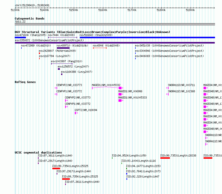Image resolution: width=222 pixels, height=194 pixels.
Task: Click the red nsv6906 loss span glyph
Action: coord(100,48)
